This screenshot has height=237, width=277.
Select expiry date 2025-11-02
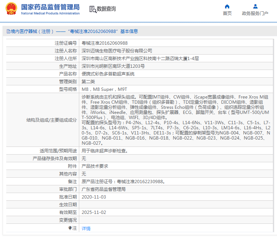tap(94, 212)
